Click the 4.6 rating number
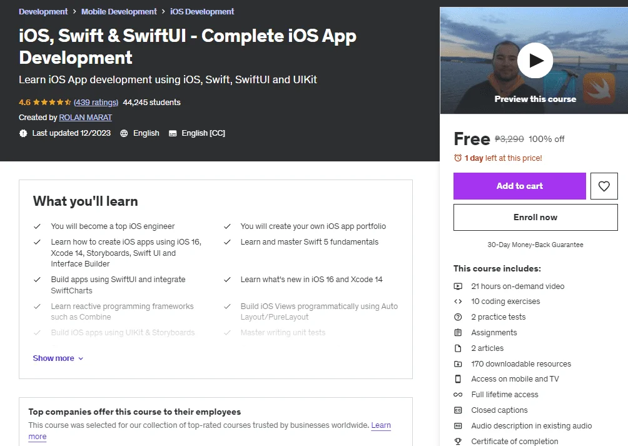The height and width of the screenshot is (446, 628). pyautogui.click(x=24, y=102)
